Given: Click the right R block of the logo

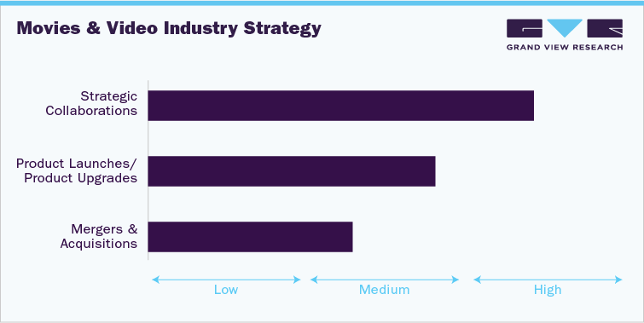Looking at the screenshot, I should [x=605, y=28].
